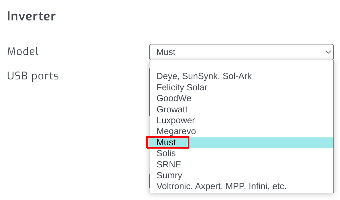Select SRNE as the inverter
The image size is (340, 200).
[169, 164]
